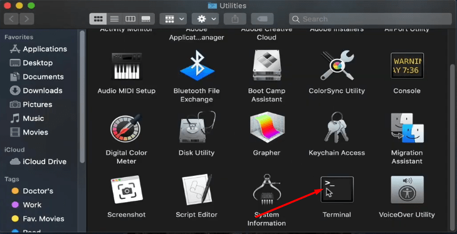Select Migration Assistant icon
Viewport: 457px width, 234px height.
pos(407,128)
